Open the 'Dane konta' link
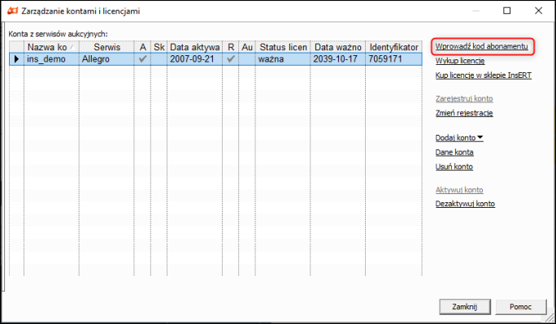556x324 pixels. [x=454, y=153]
